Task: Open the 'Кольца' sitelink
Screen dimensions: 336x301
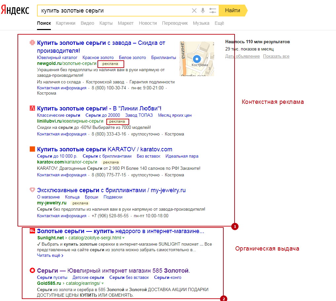Action: [72, 197]
